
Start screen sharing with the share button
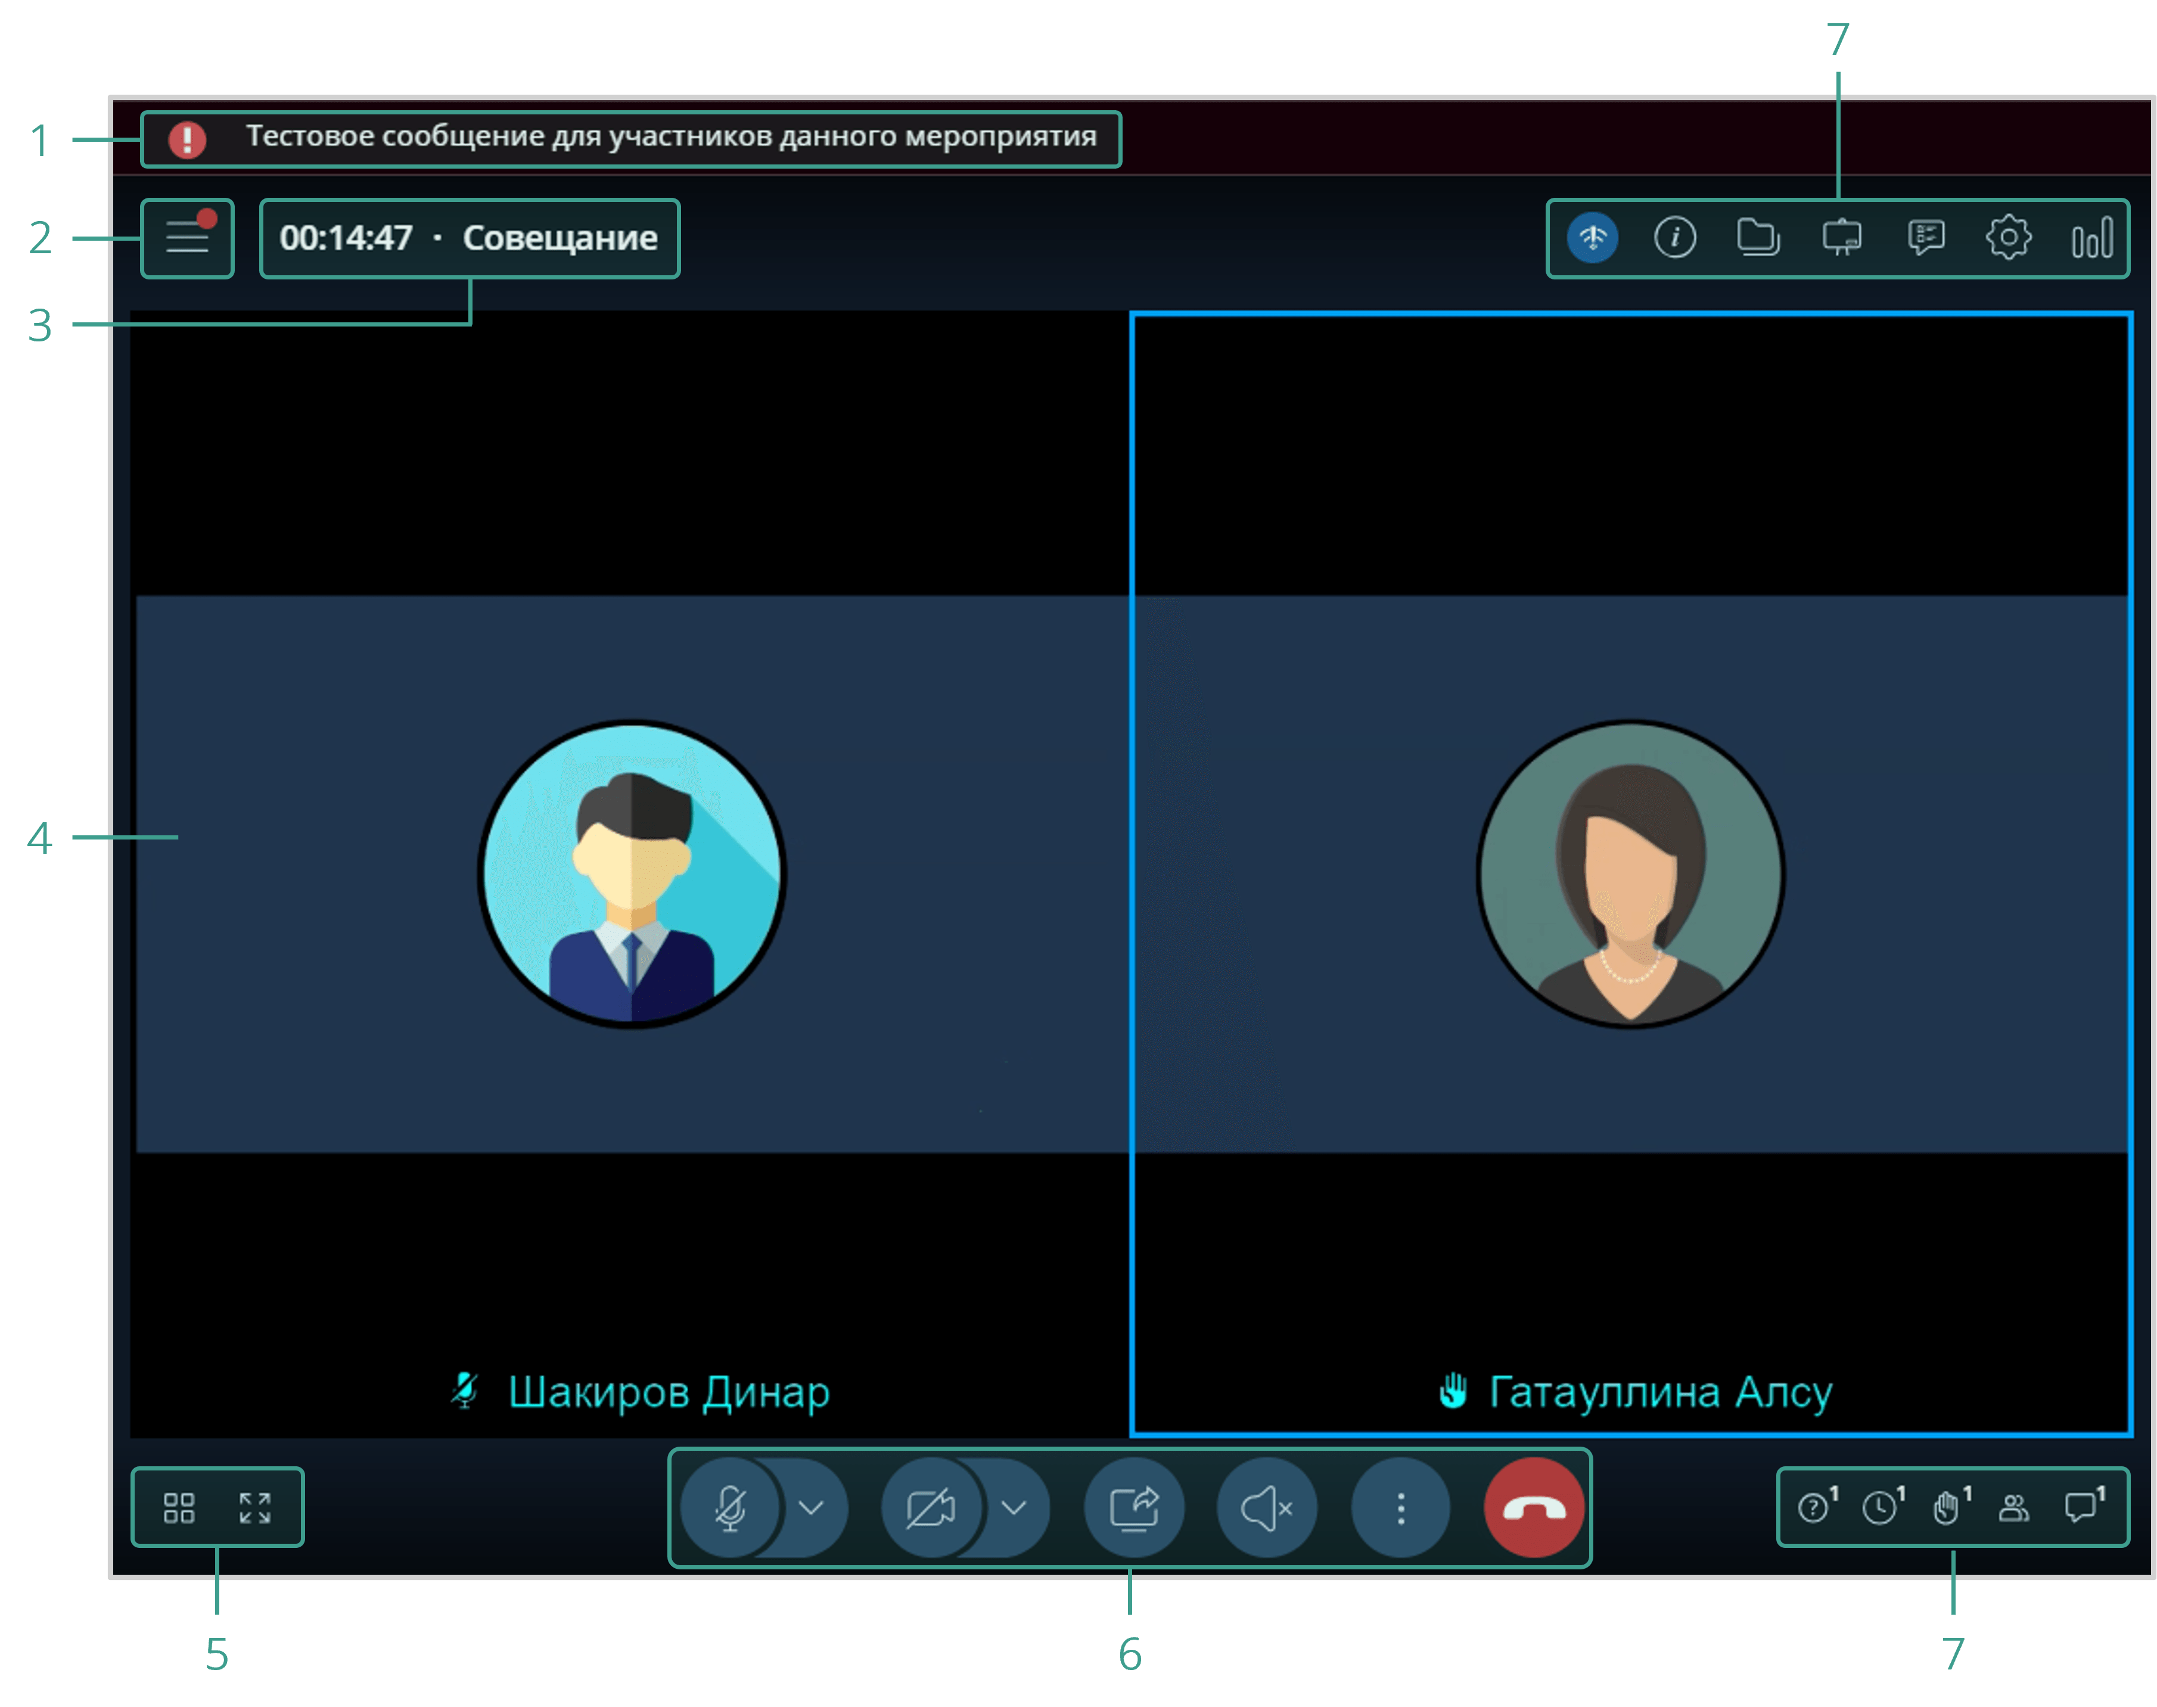click(1135, 1507)
